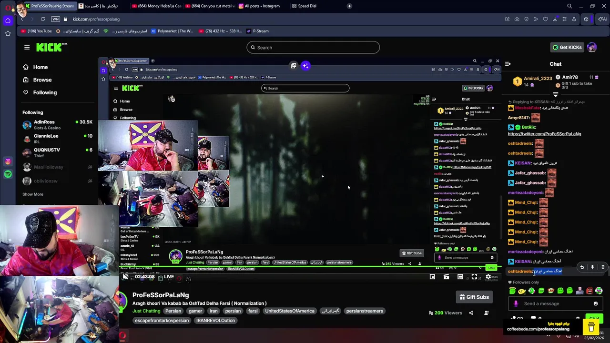This screenshot has width=610, height=343.
Task: Jump to LIVE in the player
Action: tap(169, 277)
